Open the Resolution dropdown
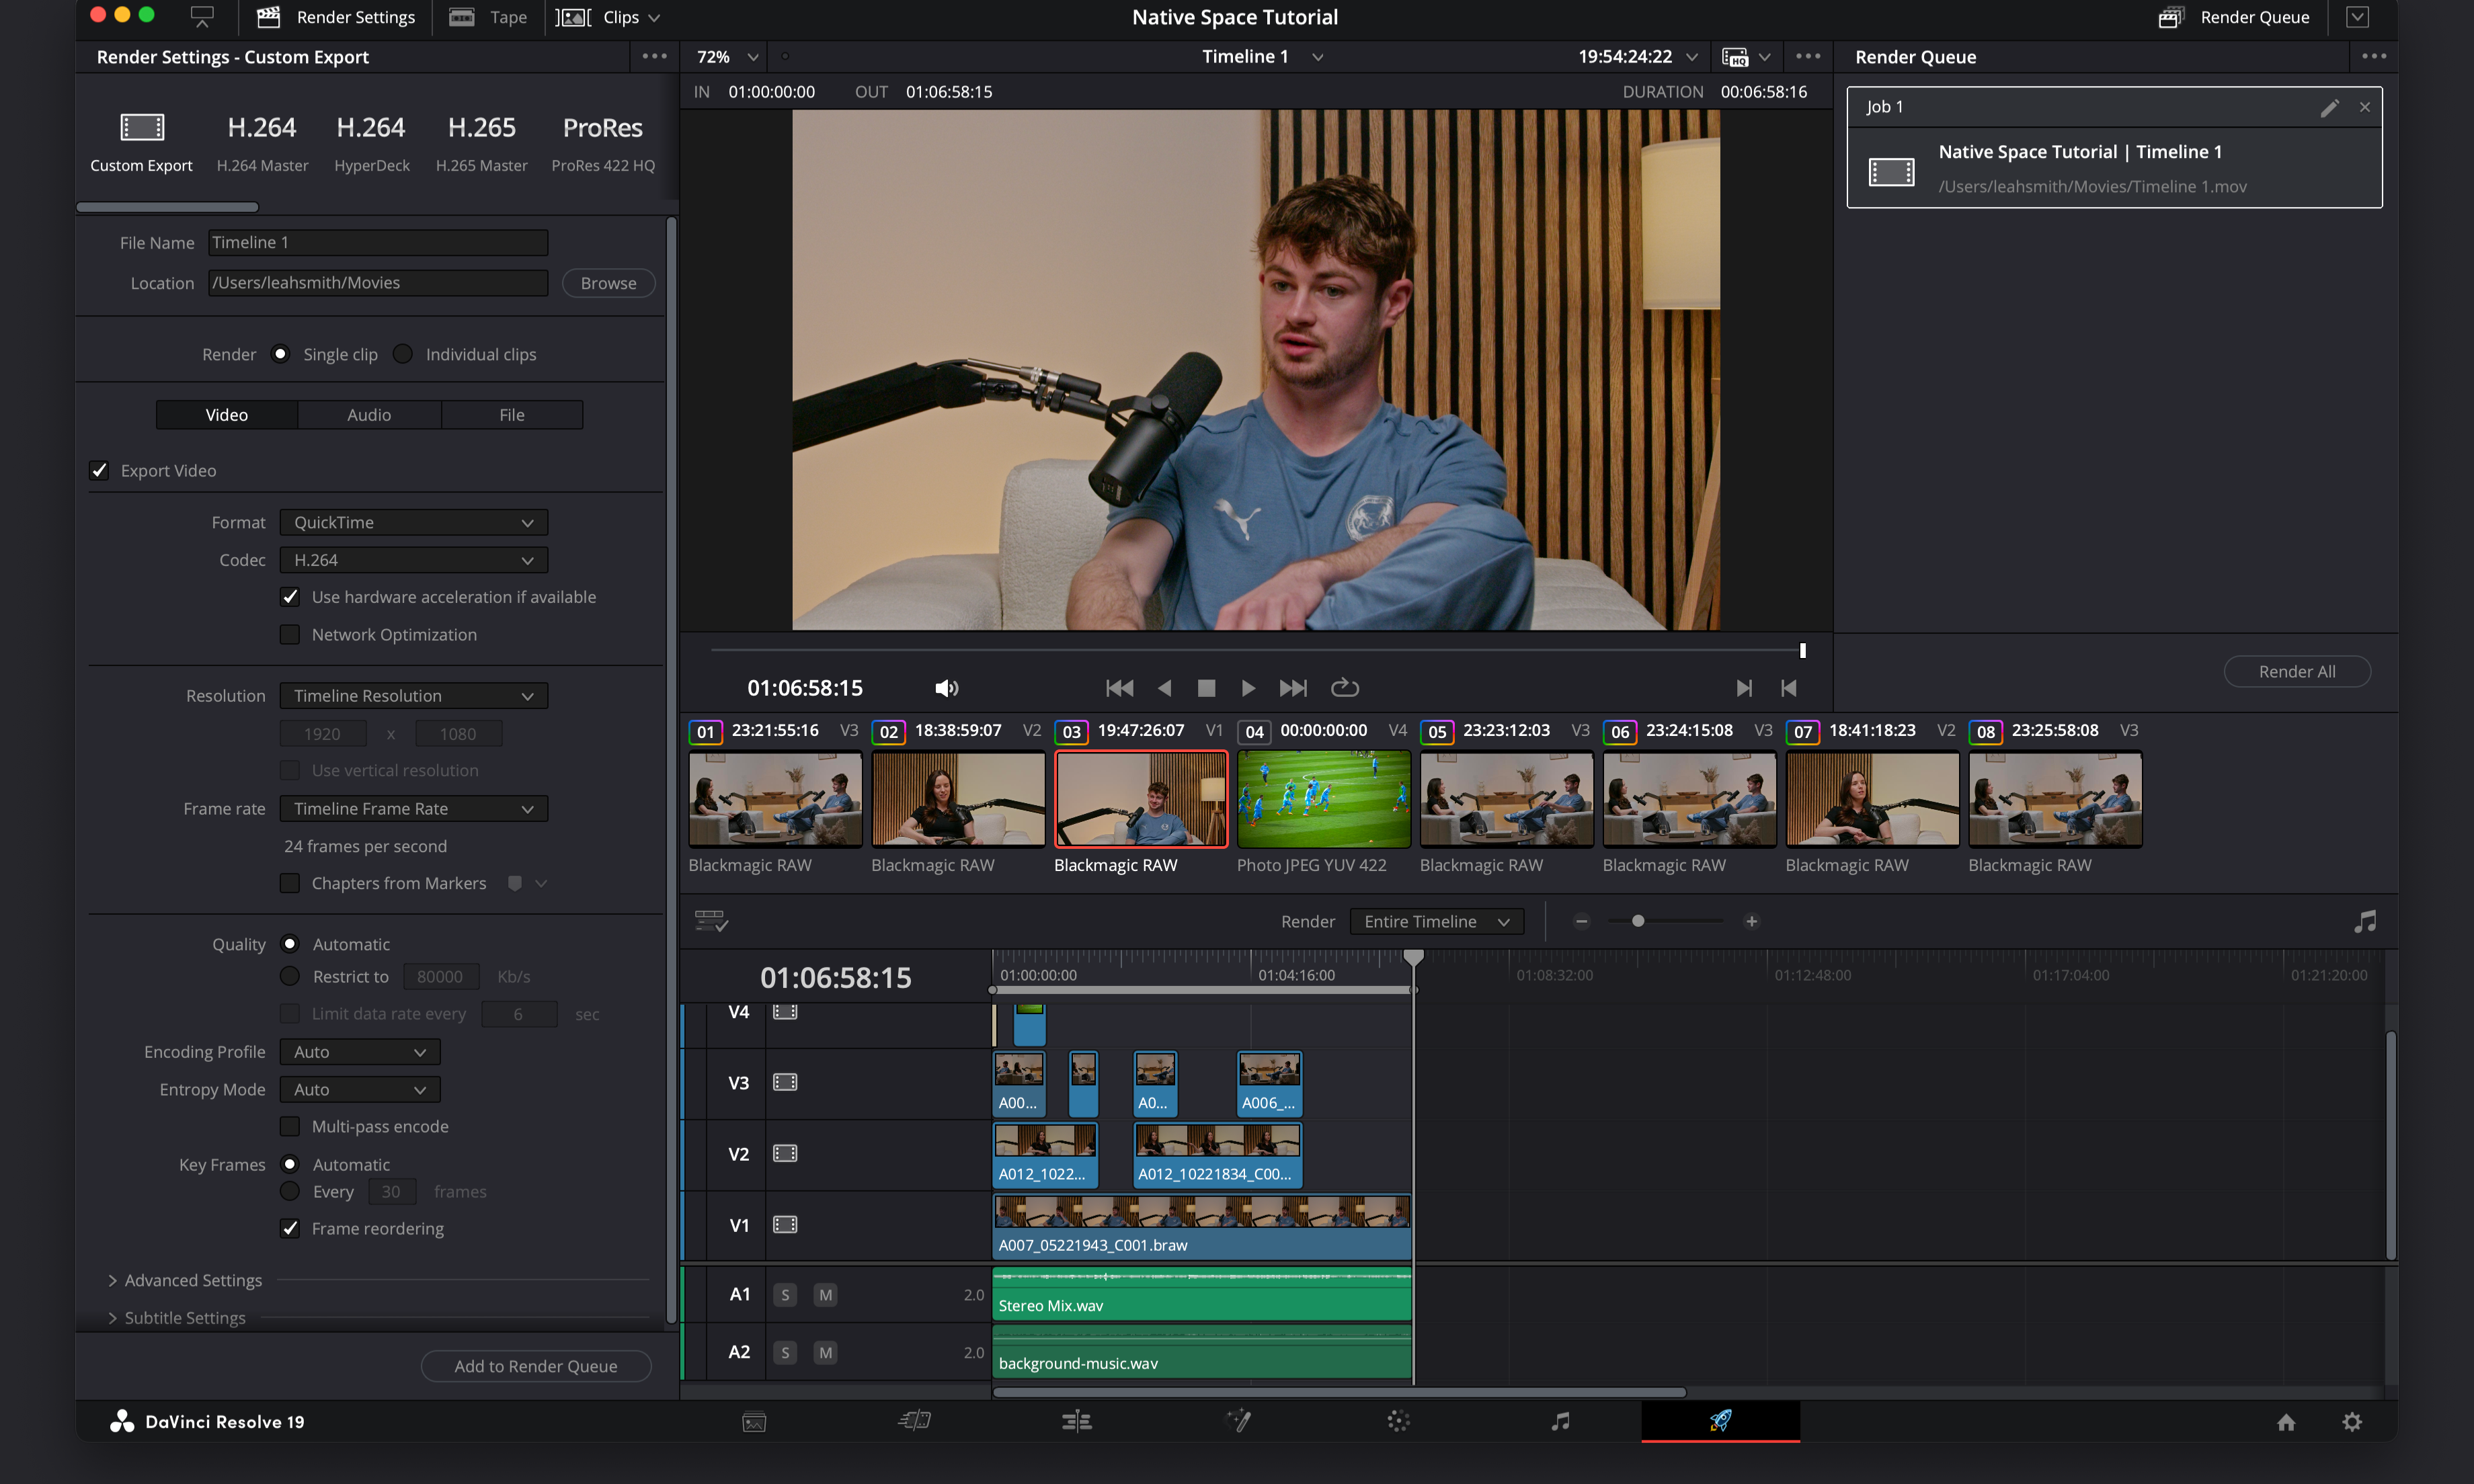 pyautogui.click(x=414, y=696)
